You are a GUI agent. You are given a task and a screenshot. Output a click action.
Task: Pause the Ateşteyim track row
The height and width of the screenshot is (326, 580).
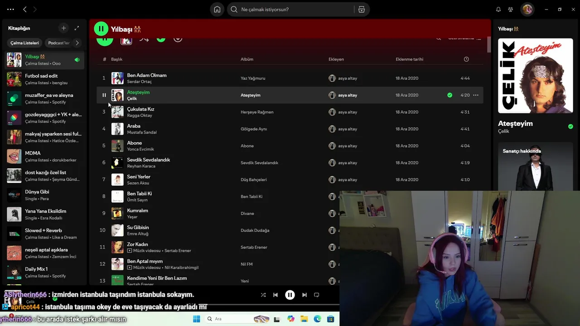pos(104,95)
